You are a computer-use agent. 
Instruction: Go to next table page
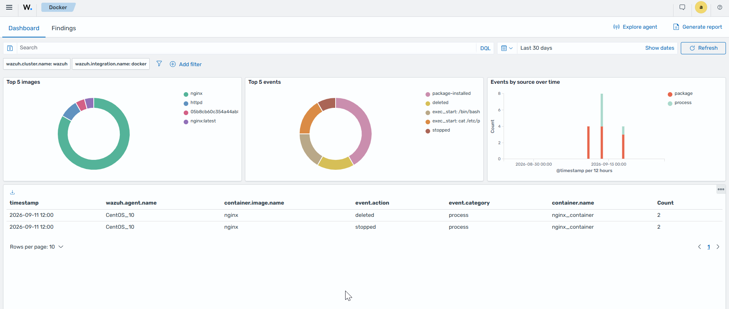[x=718, y=247]
